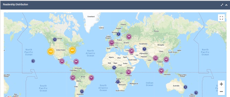The width and height of the screenshot is (230, 97).
Task: Click the 5 cluster marker in Canada
Action: 55,39
